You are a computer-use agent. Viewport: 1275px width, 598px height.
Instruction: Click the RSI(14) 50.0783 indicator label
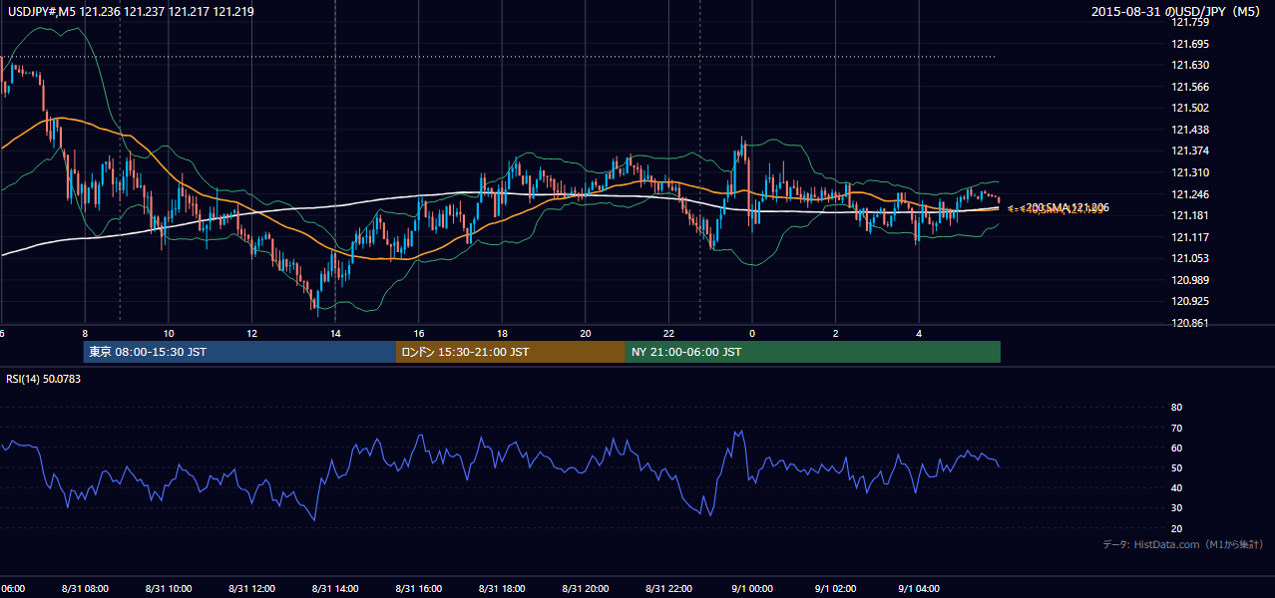point(43,379)
